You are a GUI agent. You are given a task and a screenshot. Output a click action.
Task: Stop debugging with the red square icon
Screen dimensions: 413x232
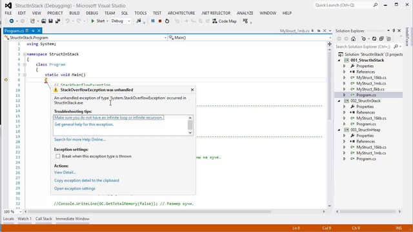(160, 21)
